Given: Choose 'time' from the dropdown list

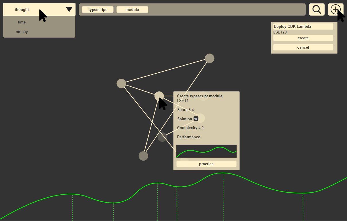Looking at the screenshot, I should [x=22, y=22].
